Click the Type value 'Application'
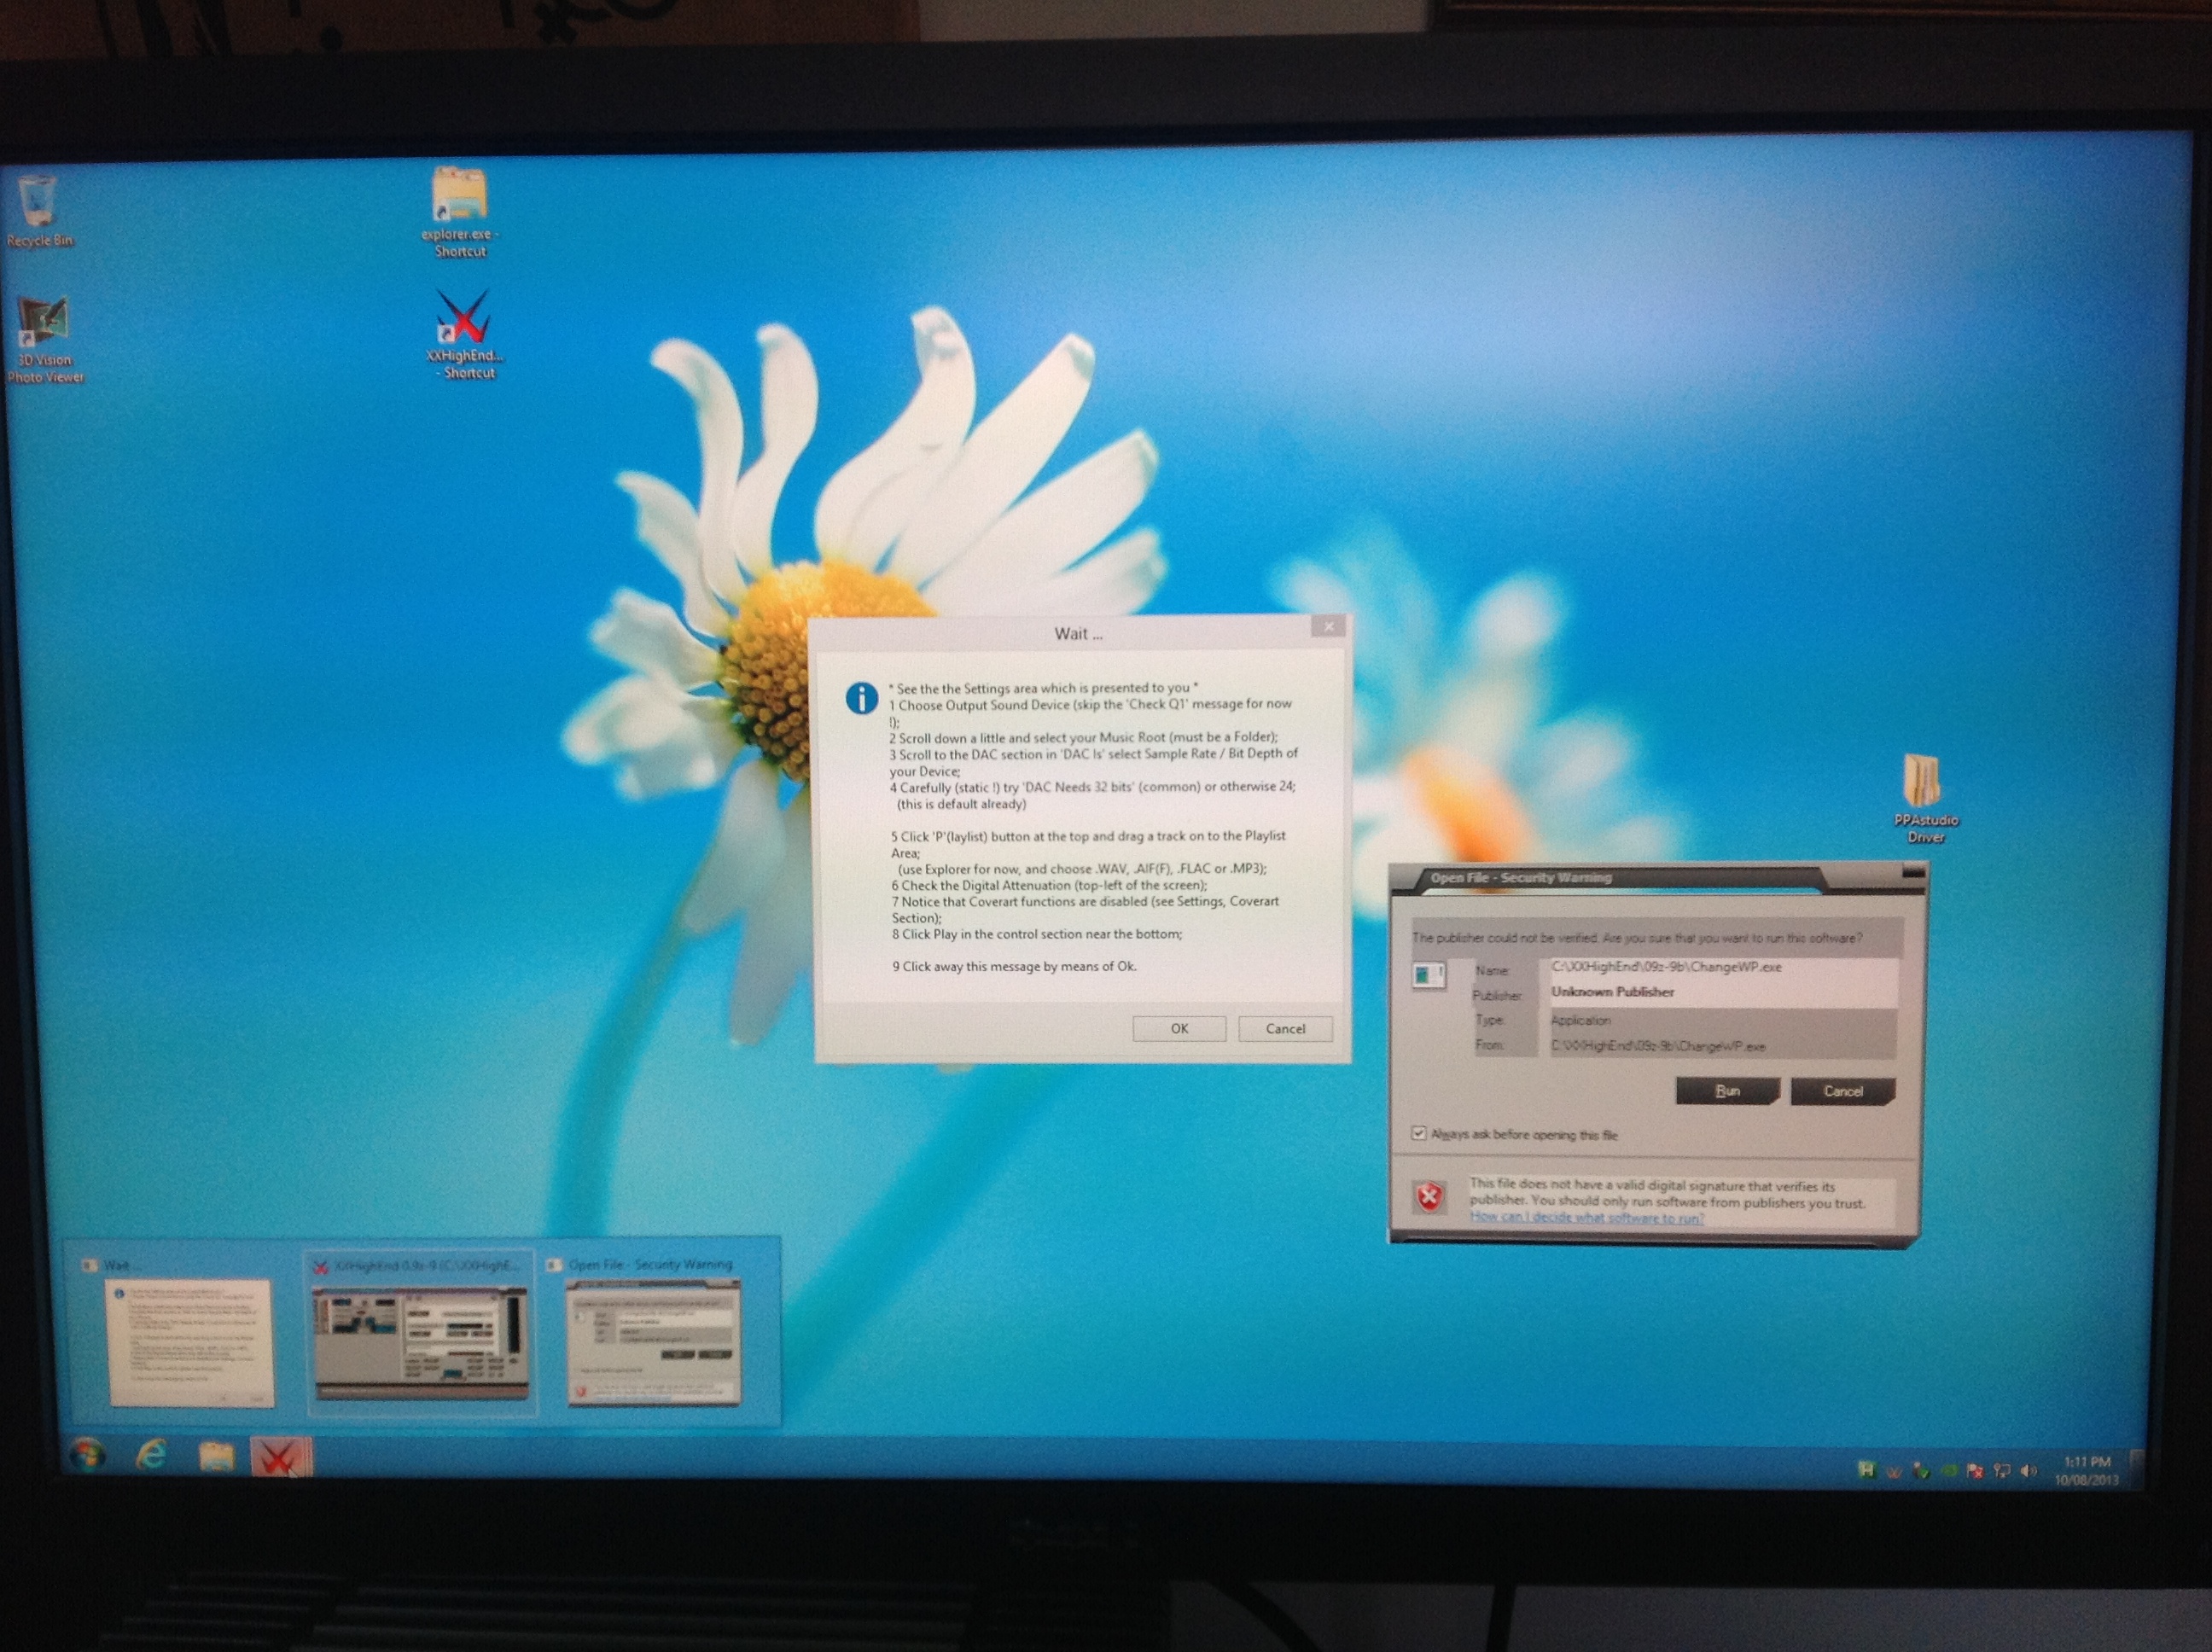 pos(1580,1020)
